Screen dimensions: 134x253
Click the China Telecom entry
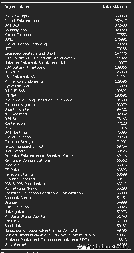click(x=18, y=137)
